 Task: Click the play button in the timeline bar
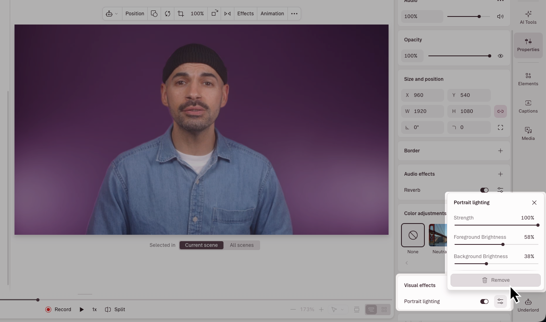click(82, 310)
